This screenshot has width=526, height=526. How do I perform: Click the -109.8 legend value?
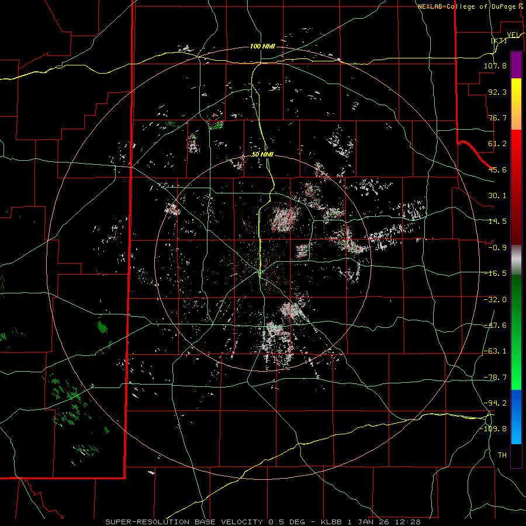point(493,429)
